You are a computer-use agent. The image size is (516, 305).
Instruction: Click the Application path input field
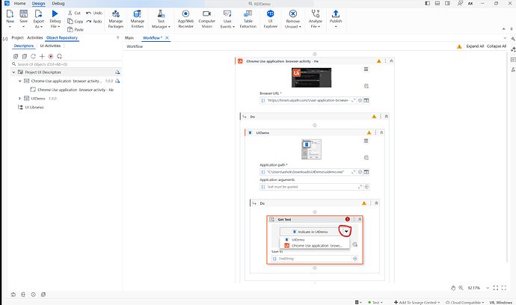point(308,172)
